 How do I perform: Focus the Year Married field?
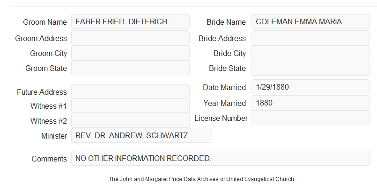pos(310,103)
